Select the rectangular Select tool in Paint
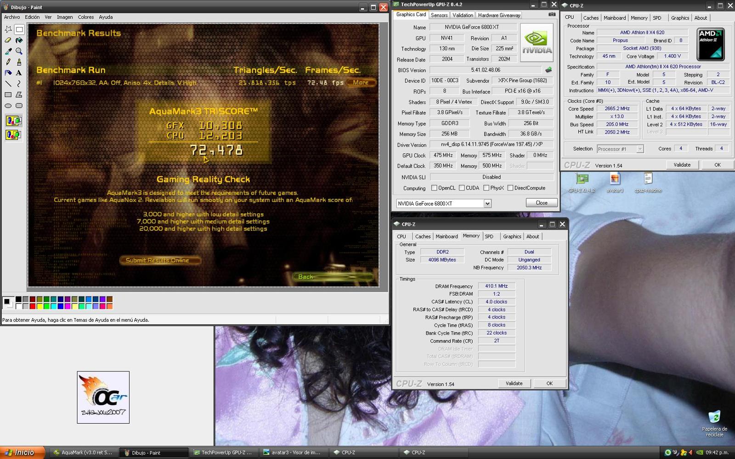735x459 pixels. pyautogui.click(x=19, y=29)
